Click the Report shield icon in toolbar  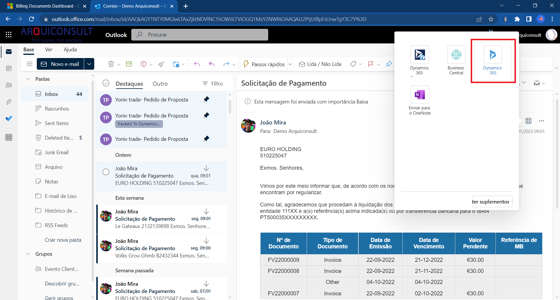(x=143, y=64)
